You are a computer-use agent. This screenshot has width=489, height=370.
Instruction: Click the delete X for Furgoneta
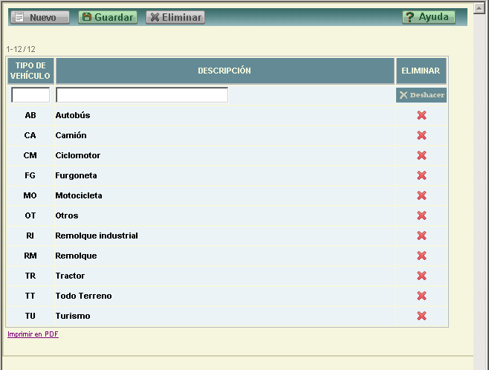coord(421,175)
